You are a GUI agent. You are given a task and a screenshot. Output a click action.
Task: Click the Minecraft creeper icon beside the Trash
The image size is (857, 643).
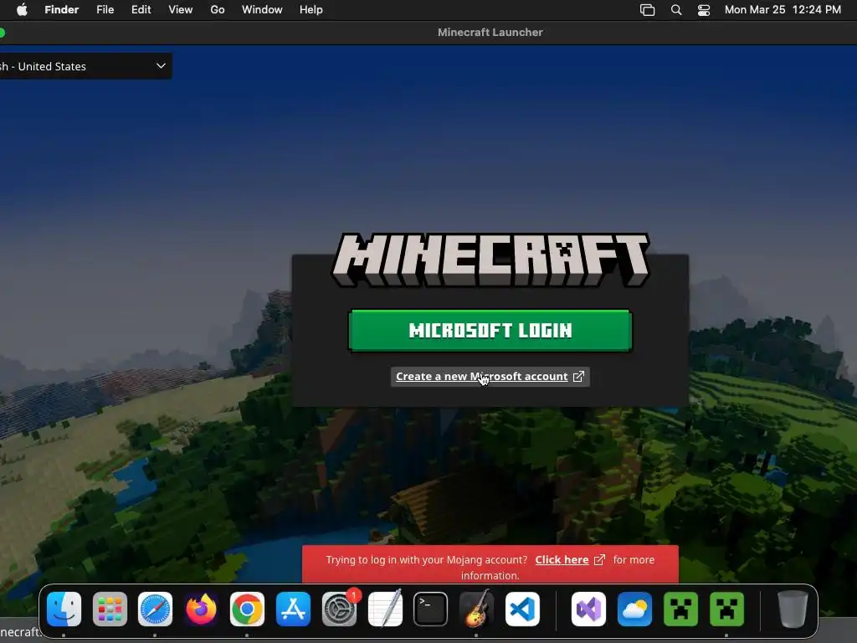click(727, 609)
